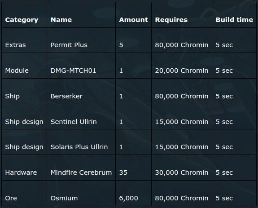Click the Amount column header
The image size is (258, 208).
[133, 20]
